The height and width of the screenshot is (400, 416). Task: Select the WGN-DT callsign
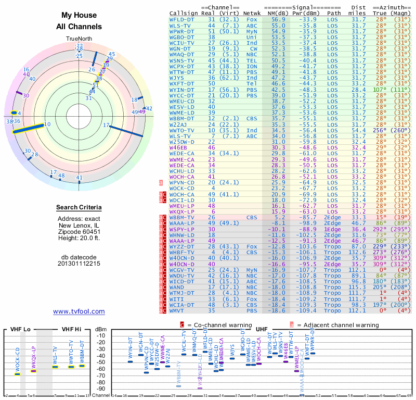181,49
